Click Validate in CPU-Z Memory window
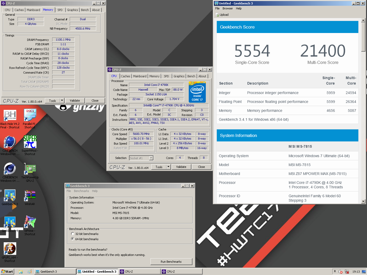Image resolution: width=367 pixels, height=275 pixels. 75,101
